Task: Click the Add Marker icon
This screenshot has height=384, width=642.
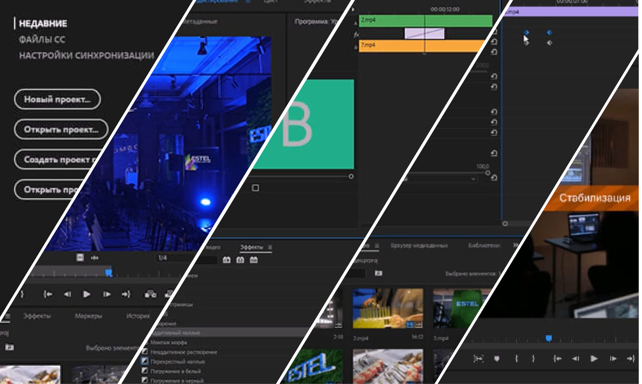Action: click(x=497, y=359)
